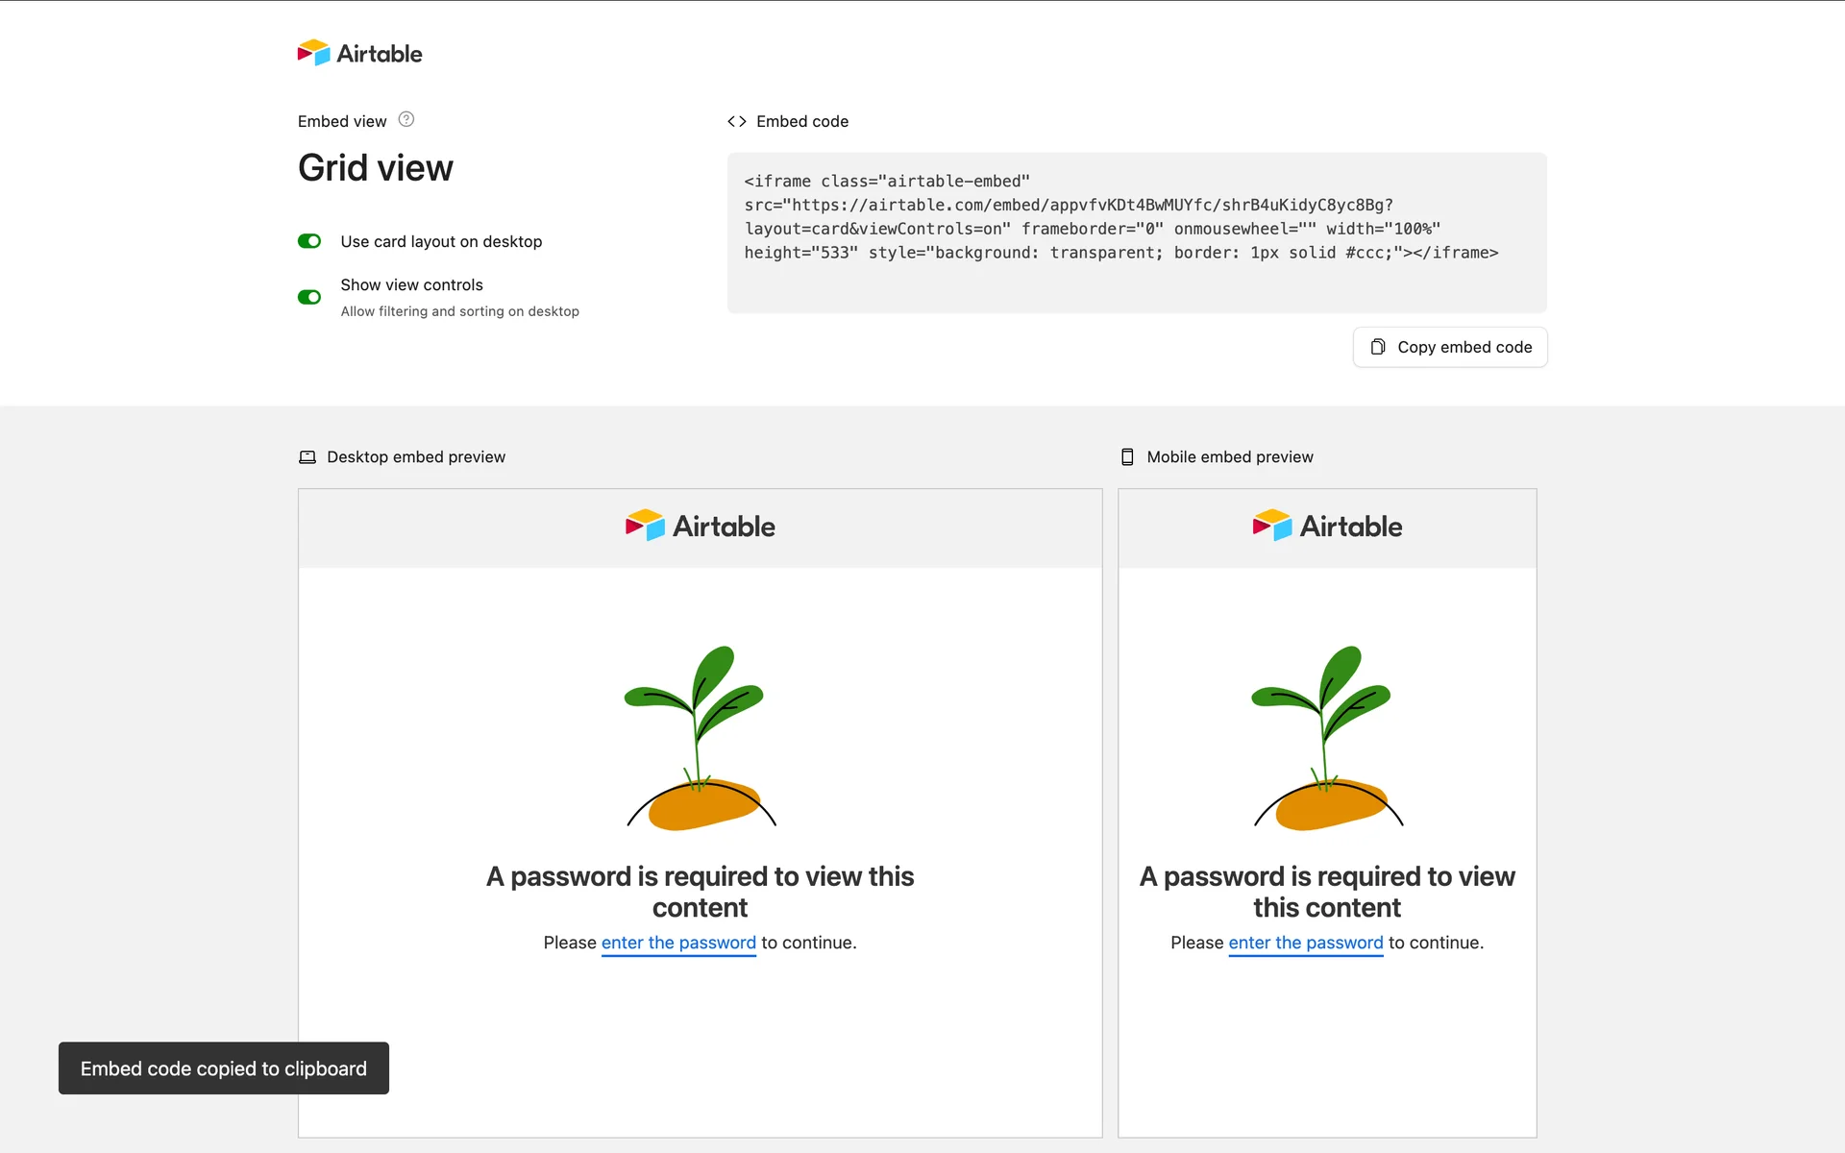This screenshot has width=1845, height=1153.
Task: Click the Airtable logo inside the mobile preview
Action: (1327, 527)
